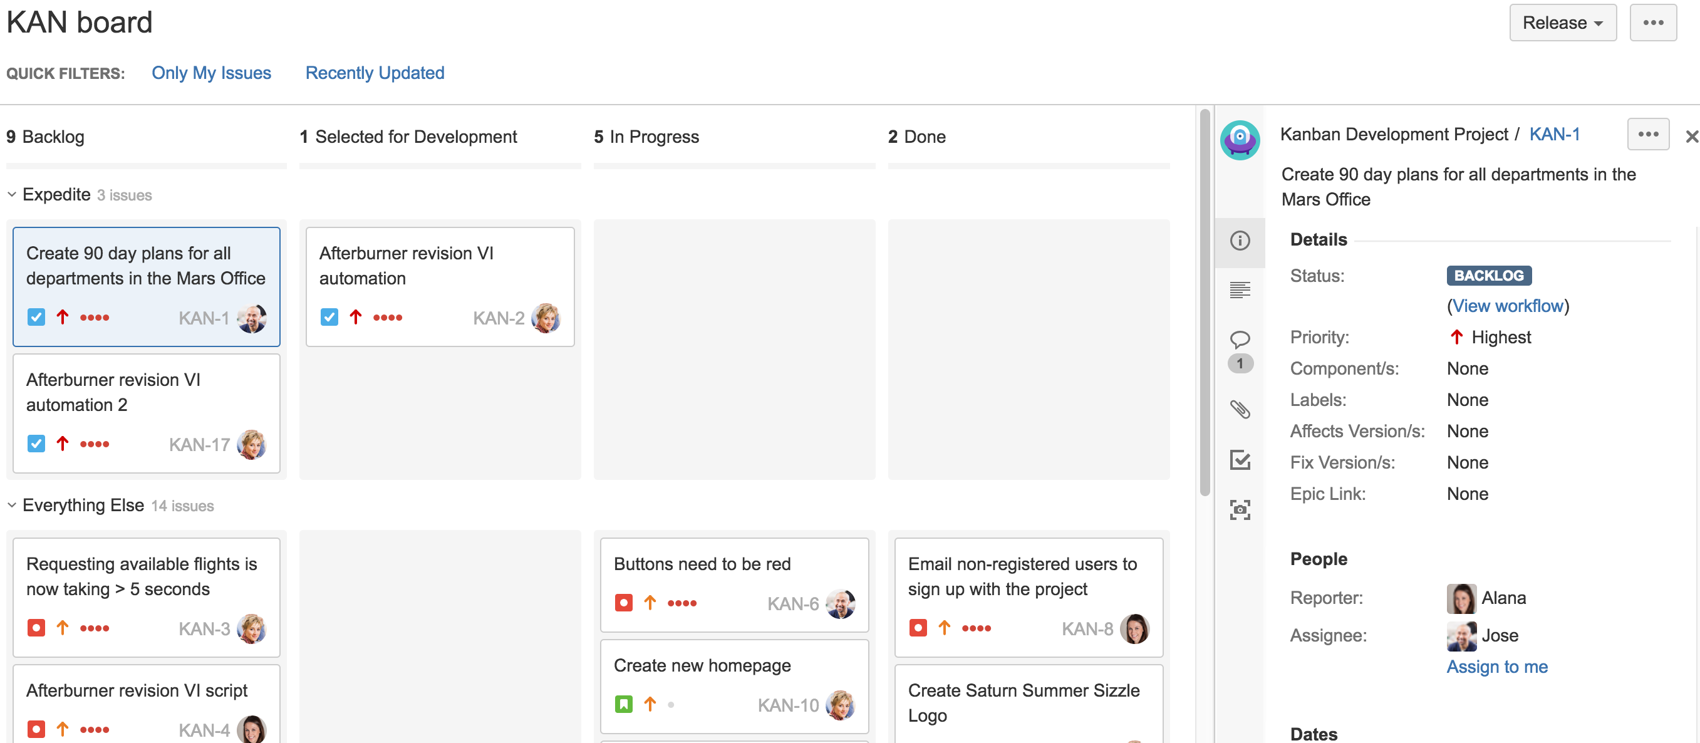Click the bug icon on card KAN-3
The width and height of the screenshot is (1700, 743).
click(x=36, y=628)
